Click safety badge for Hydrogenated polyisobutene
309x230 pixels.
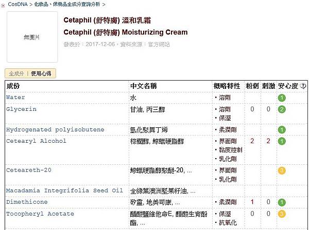tap(282, 130)
